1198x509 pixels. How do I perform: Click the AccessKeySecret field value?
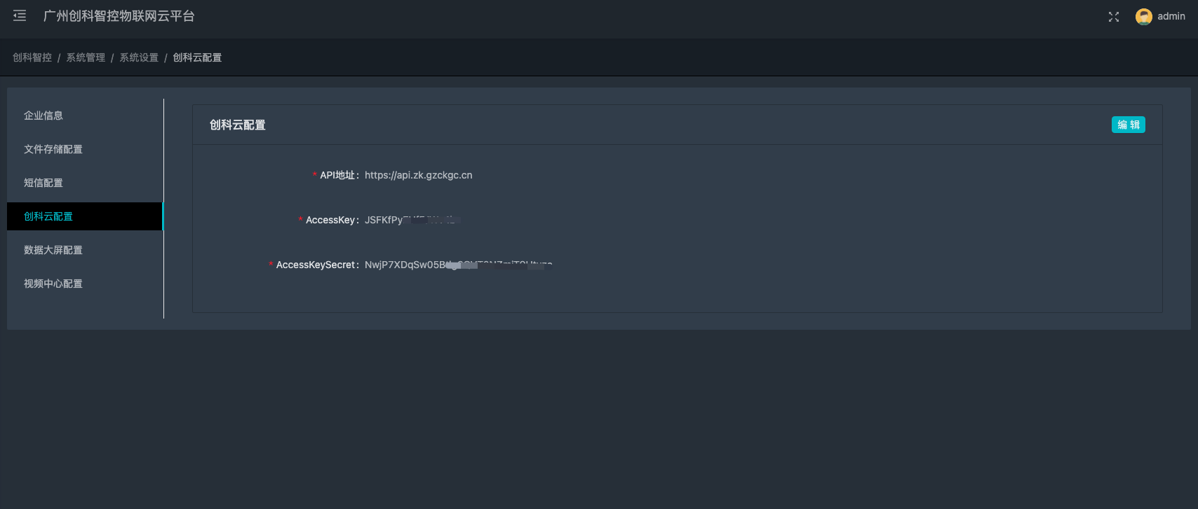coord(458,265)
